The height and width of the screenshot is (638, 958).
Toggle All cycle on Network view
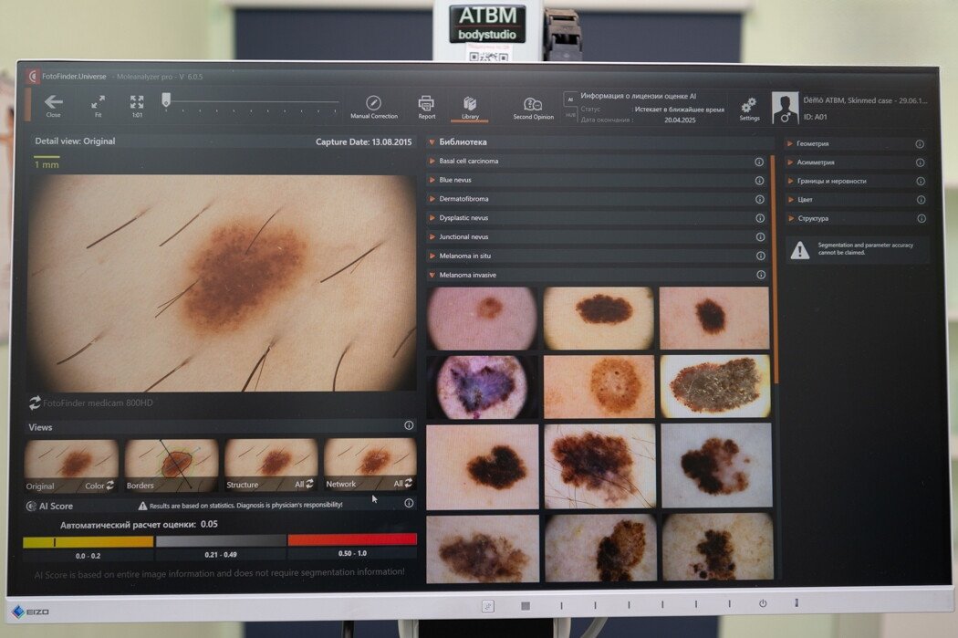408,483
